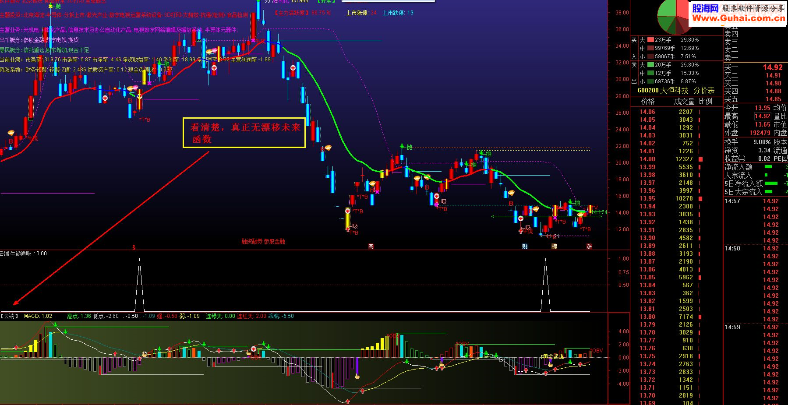The width and height of the screenshot is (788, 405).
Task: Click the 11.21 low price label
Action: point(552,236)
